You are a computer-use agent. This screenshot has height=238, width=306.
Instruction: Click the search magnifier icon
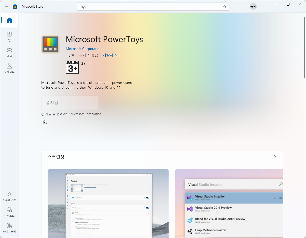click(x=225, y=7)
